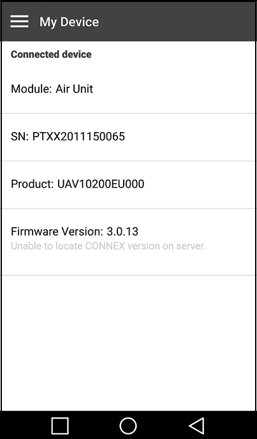The image size is (257, 439).
Task: Select the Connected device heading
Action: (51, 54)
